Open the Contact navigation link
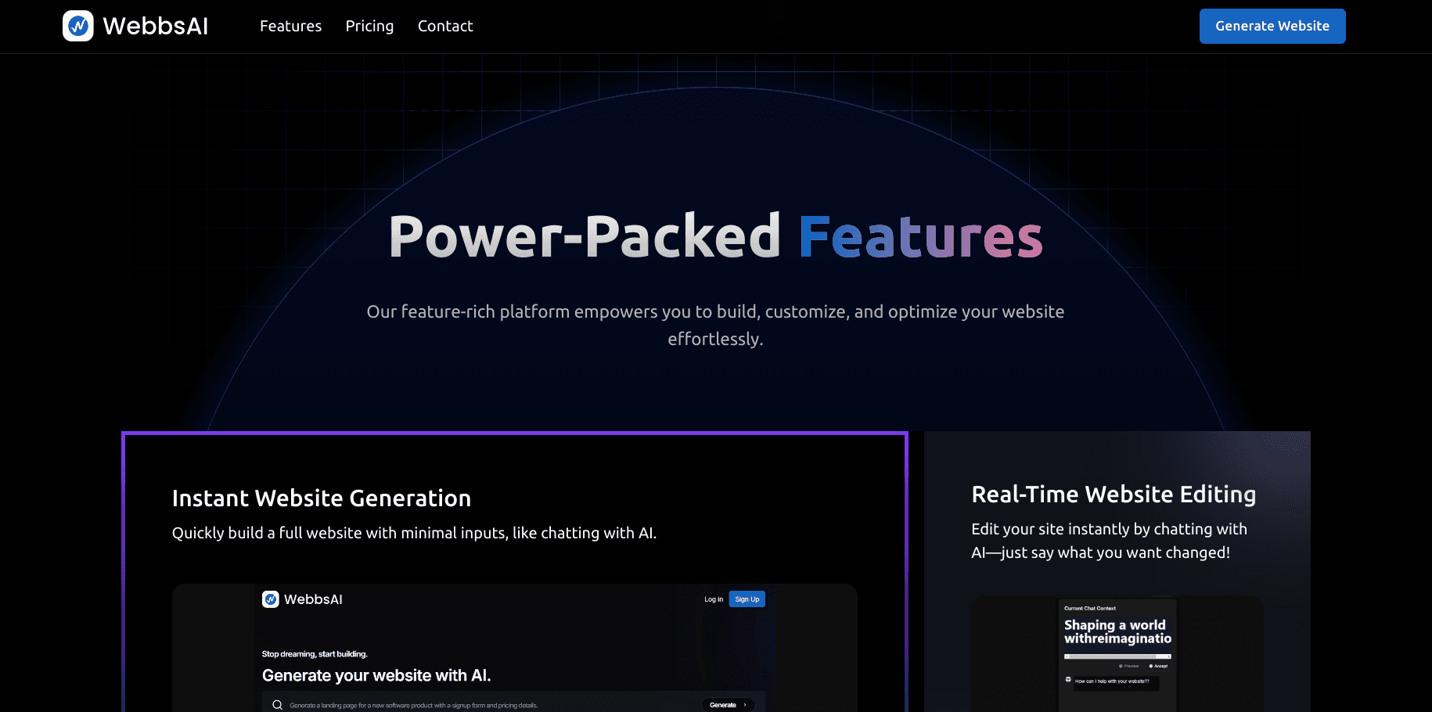Image resolution: width=1432 pixels, height=712 pixels. click(x=445, y=26)
